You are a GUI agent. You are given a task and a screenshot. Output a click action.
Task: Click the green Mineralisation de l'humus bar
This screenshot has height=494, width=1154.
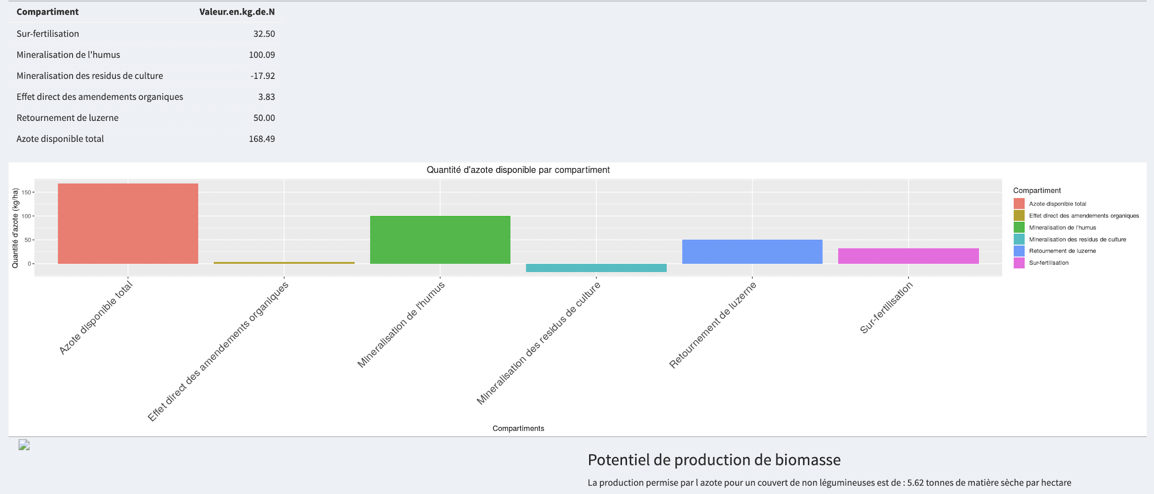tap(440, 240)
